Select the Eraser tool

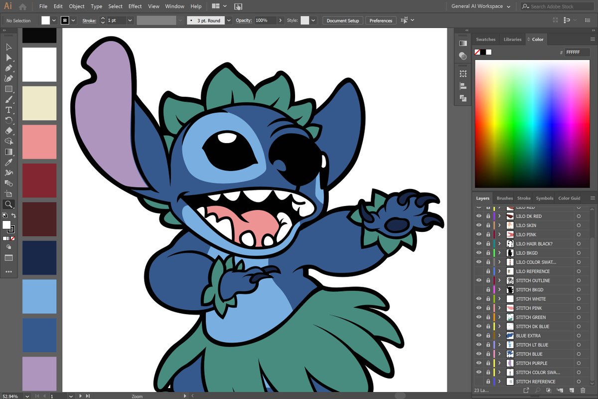pos(8,131)
